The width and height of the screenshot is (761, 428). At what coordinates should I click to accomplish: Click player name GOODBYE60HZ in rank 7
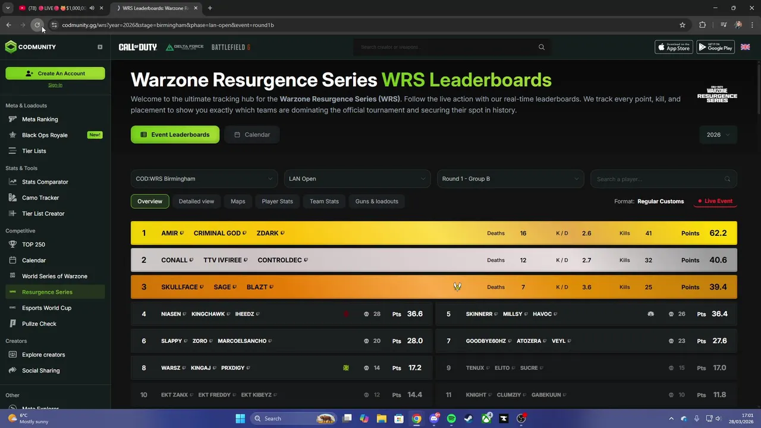486,341
